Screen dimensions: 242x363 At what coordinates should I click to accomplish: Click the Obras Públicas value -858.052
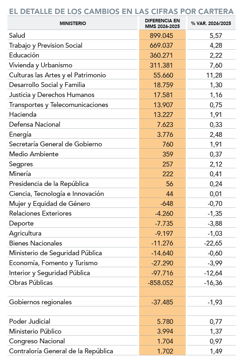click(x=161, y=283)
